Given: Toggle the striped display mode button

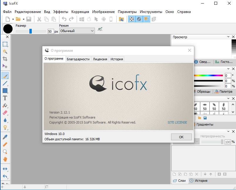Looking at the screenshot, I should [x=139, y=19].
